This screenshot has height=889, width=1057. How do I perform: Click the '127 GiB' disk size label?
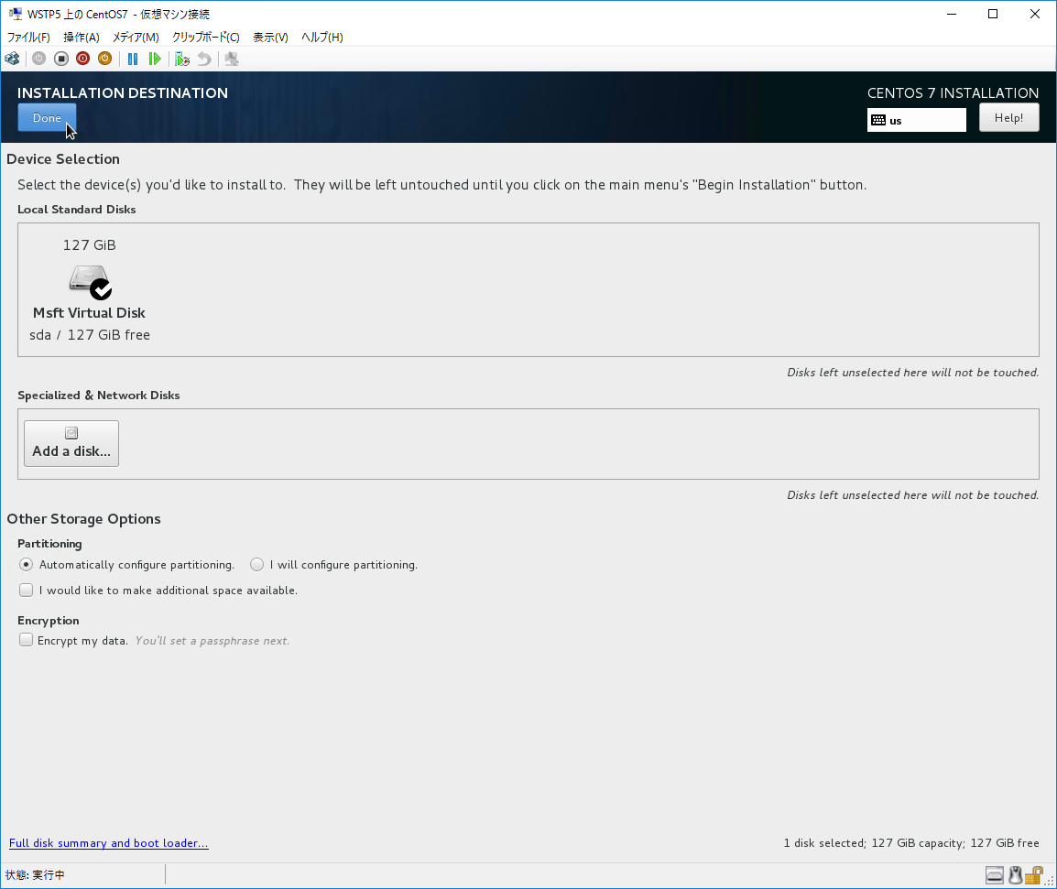tap(90, 245)
